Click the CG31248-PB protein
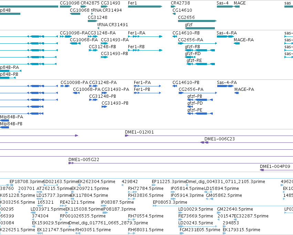 point(93,100)
